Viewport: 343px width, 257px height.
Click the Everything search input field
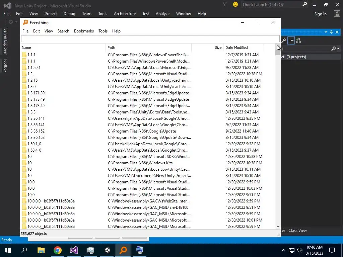point(150,39)
